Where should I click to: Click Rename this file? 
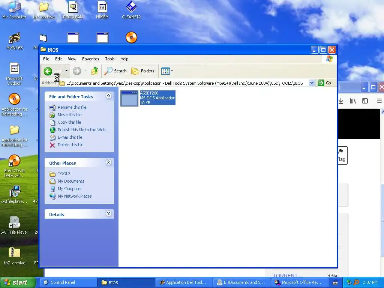pyautogui.click(x=72, y=107)
